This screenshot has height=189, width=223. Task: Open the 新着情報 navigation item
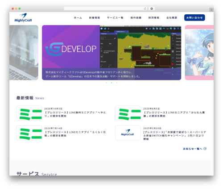tap(95, 18)
